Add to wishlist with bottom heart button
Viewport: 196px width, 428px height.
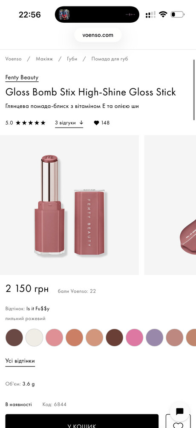tap(178, 422)
